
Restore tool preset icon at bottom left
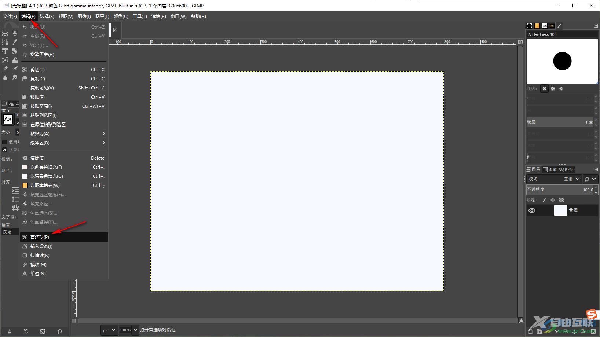pos(26,331)
